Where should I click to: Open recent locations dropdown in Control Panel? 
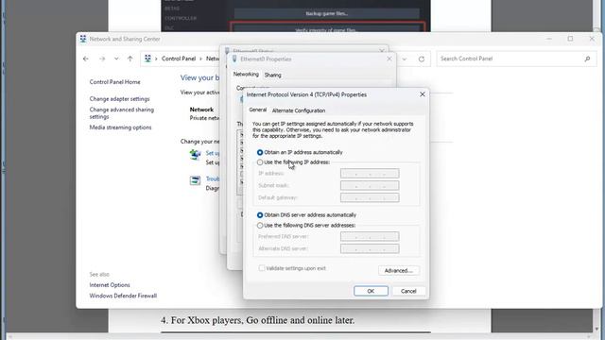pos(116,59)
